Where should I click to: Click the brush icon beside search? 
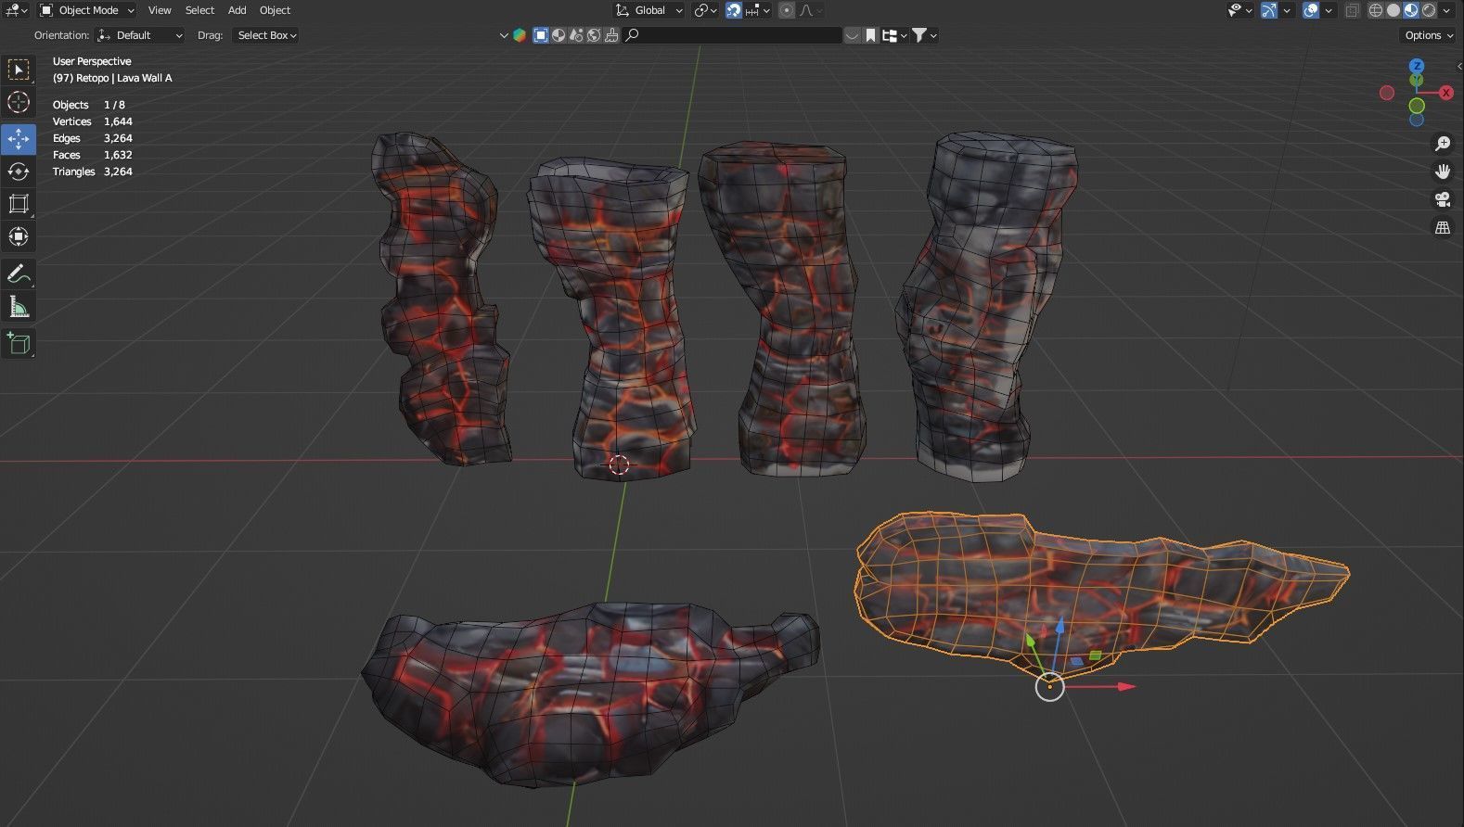pyautogui.click(x=611, y=35)
